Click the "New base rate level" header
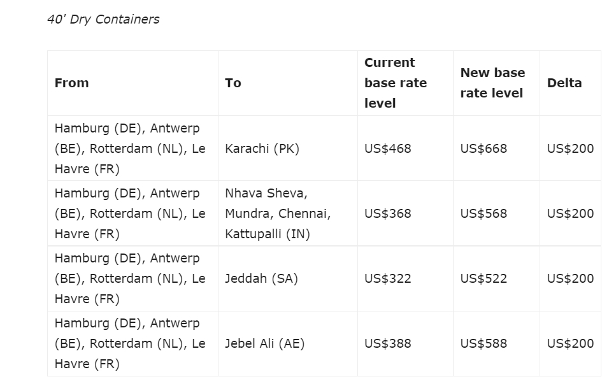Screen dimensions: 609x386 click(492, 83)
